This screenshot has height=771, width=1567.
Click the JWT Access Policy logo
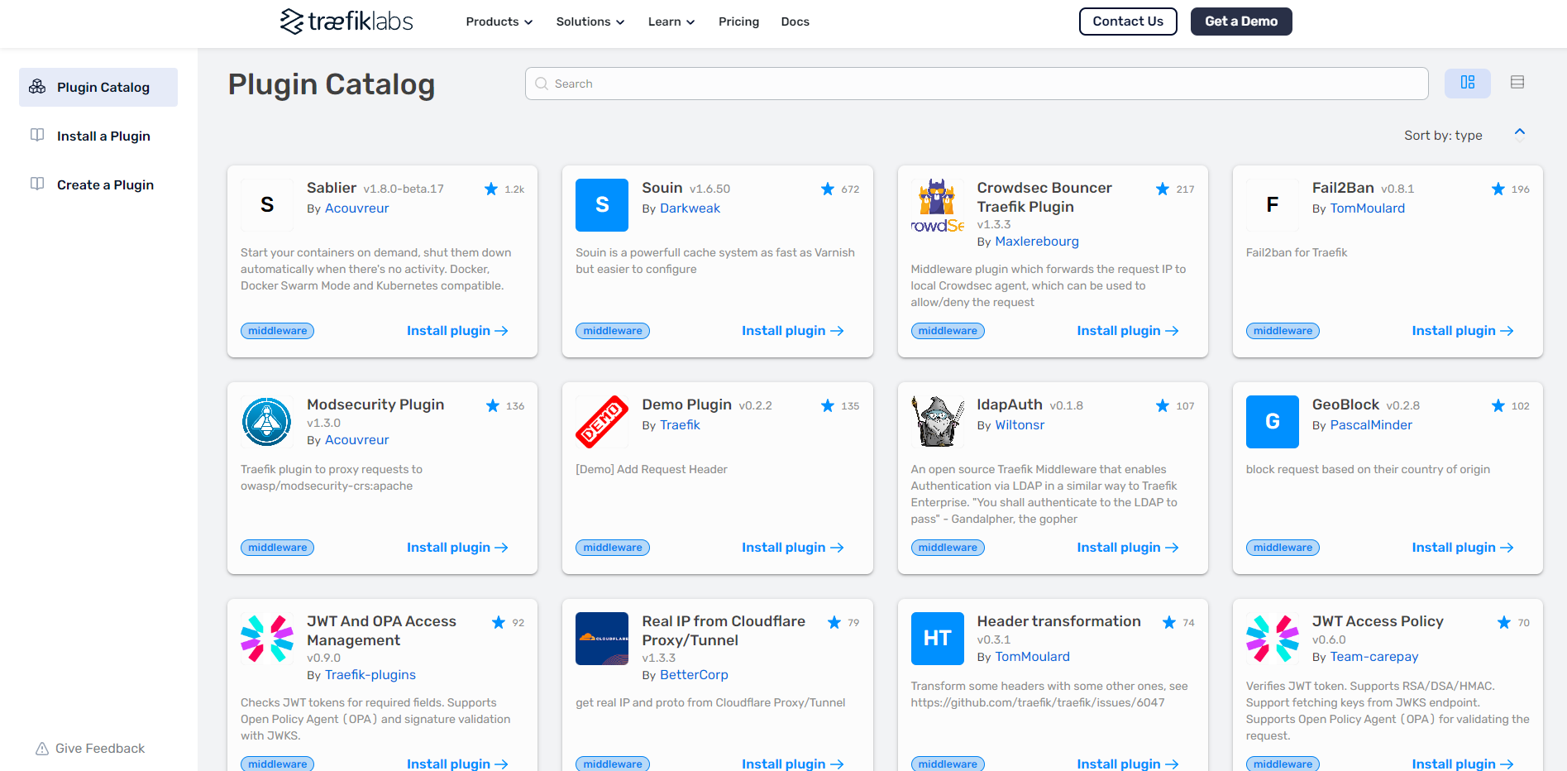1273,639
